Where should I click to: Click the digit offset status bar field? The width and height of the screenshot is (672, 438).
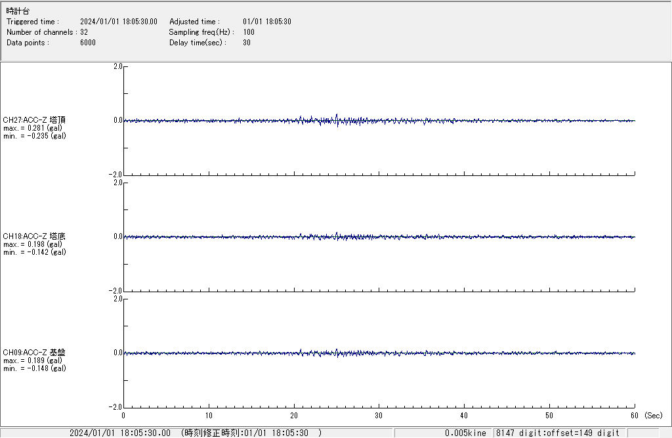[x=558, y=433]
